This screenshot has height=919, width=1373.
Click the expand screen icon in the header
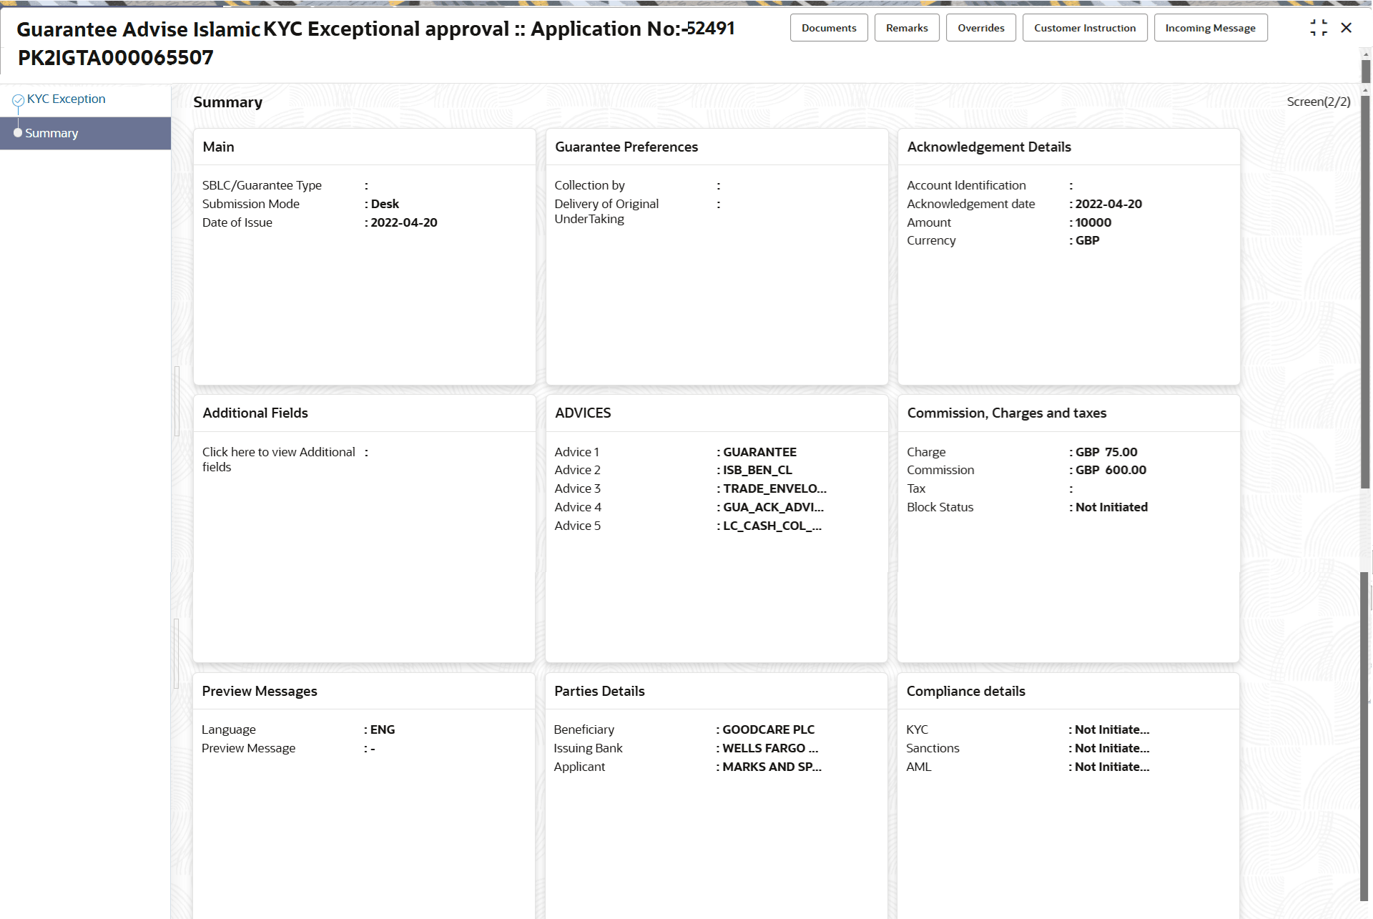pos(1319,27)
